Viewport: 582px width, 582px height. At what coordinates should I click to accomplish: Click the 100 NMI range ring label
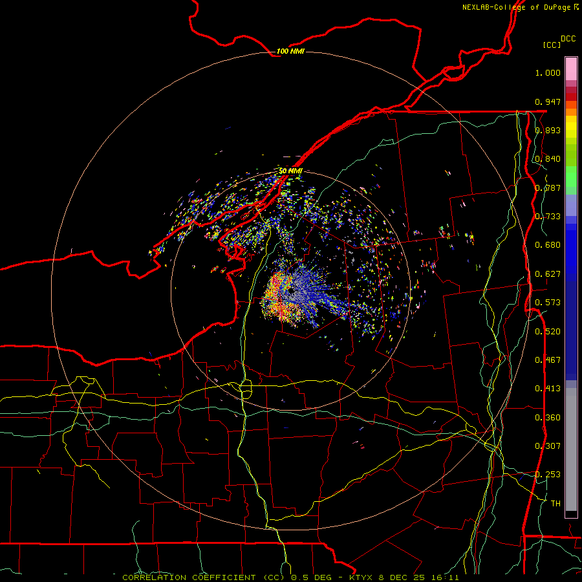[x=290, y=51]
